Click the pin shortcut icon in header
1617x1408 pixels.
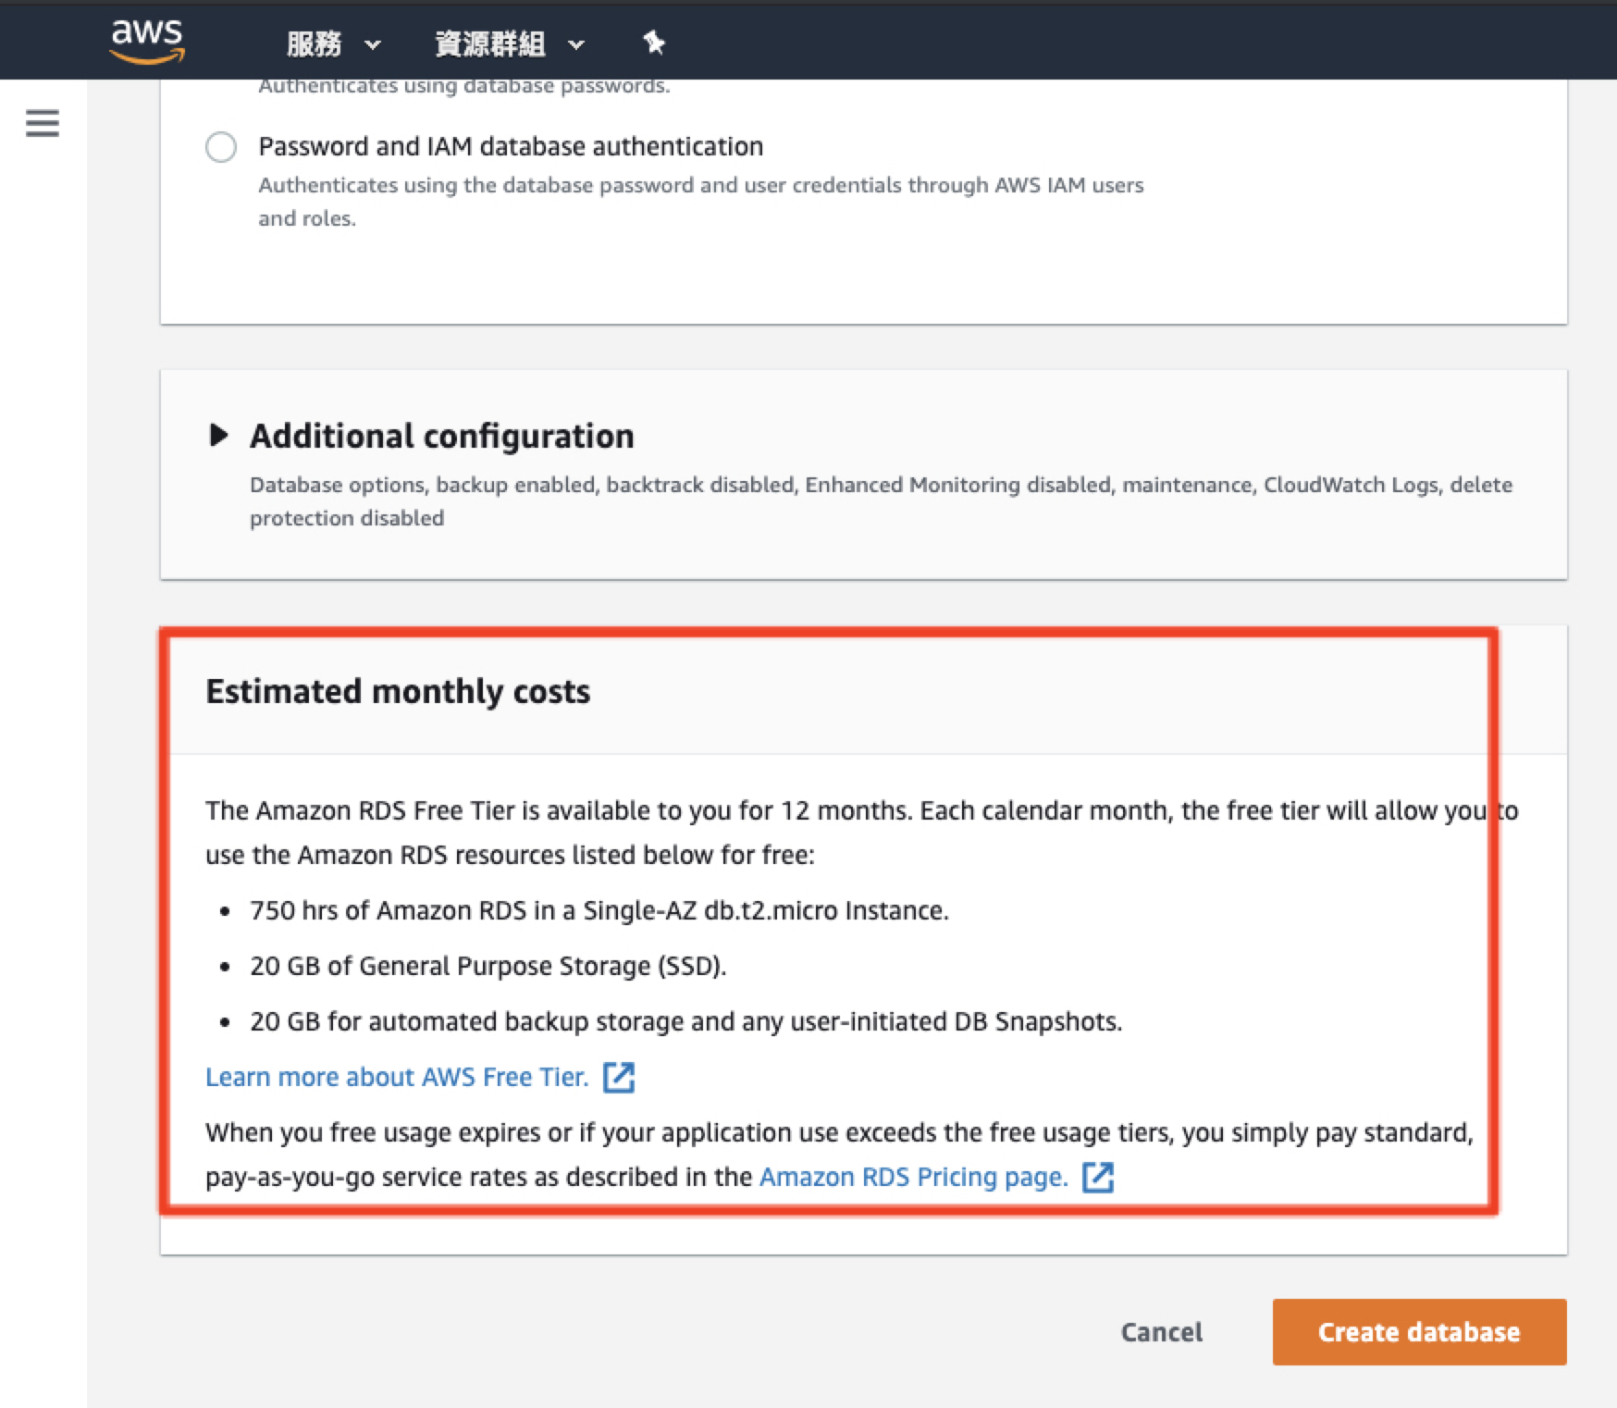654,42
